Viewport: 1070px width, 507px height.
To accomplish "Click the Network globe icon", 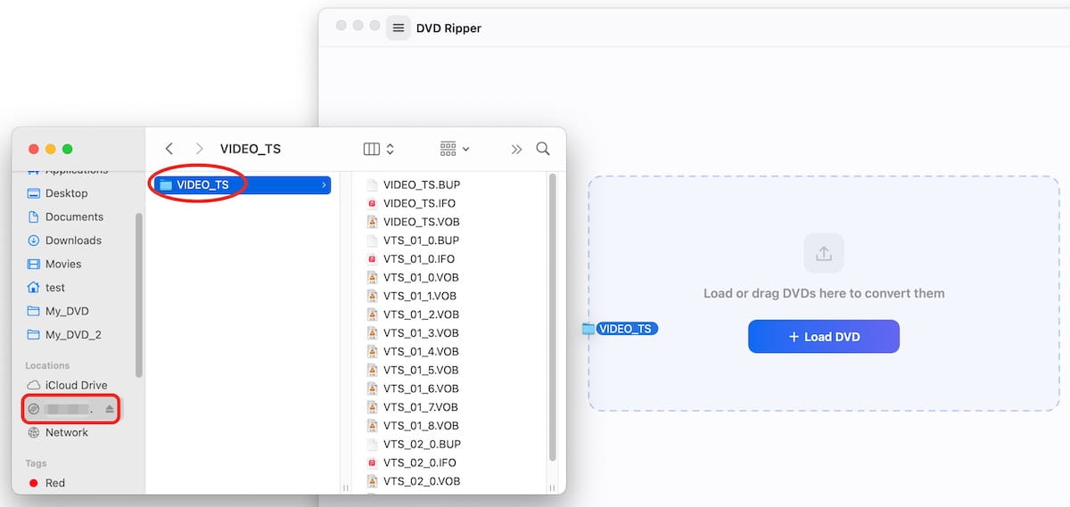I will [x=34, y=432].
